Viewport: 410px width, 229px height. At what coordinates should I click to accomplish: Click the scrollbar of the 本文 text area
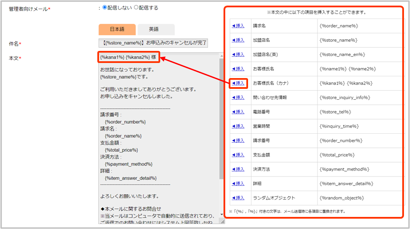[x=222, y=129]
